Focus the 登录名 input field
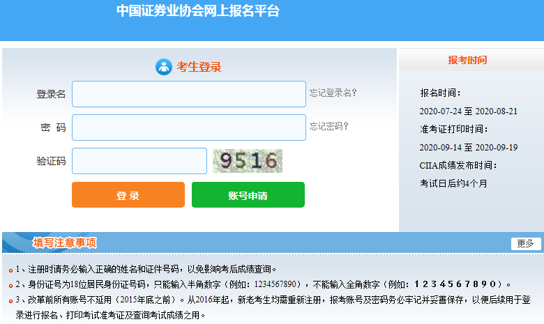Viewport: 544px width, 324px height. tap(188, 94)
